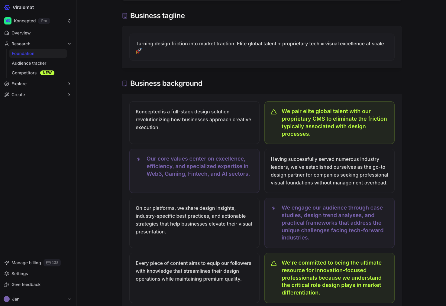
Task: Click asterisk icon on 'Our core values' card
Action: (x=139, y=159)
